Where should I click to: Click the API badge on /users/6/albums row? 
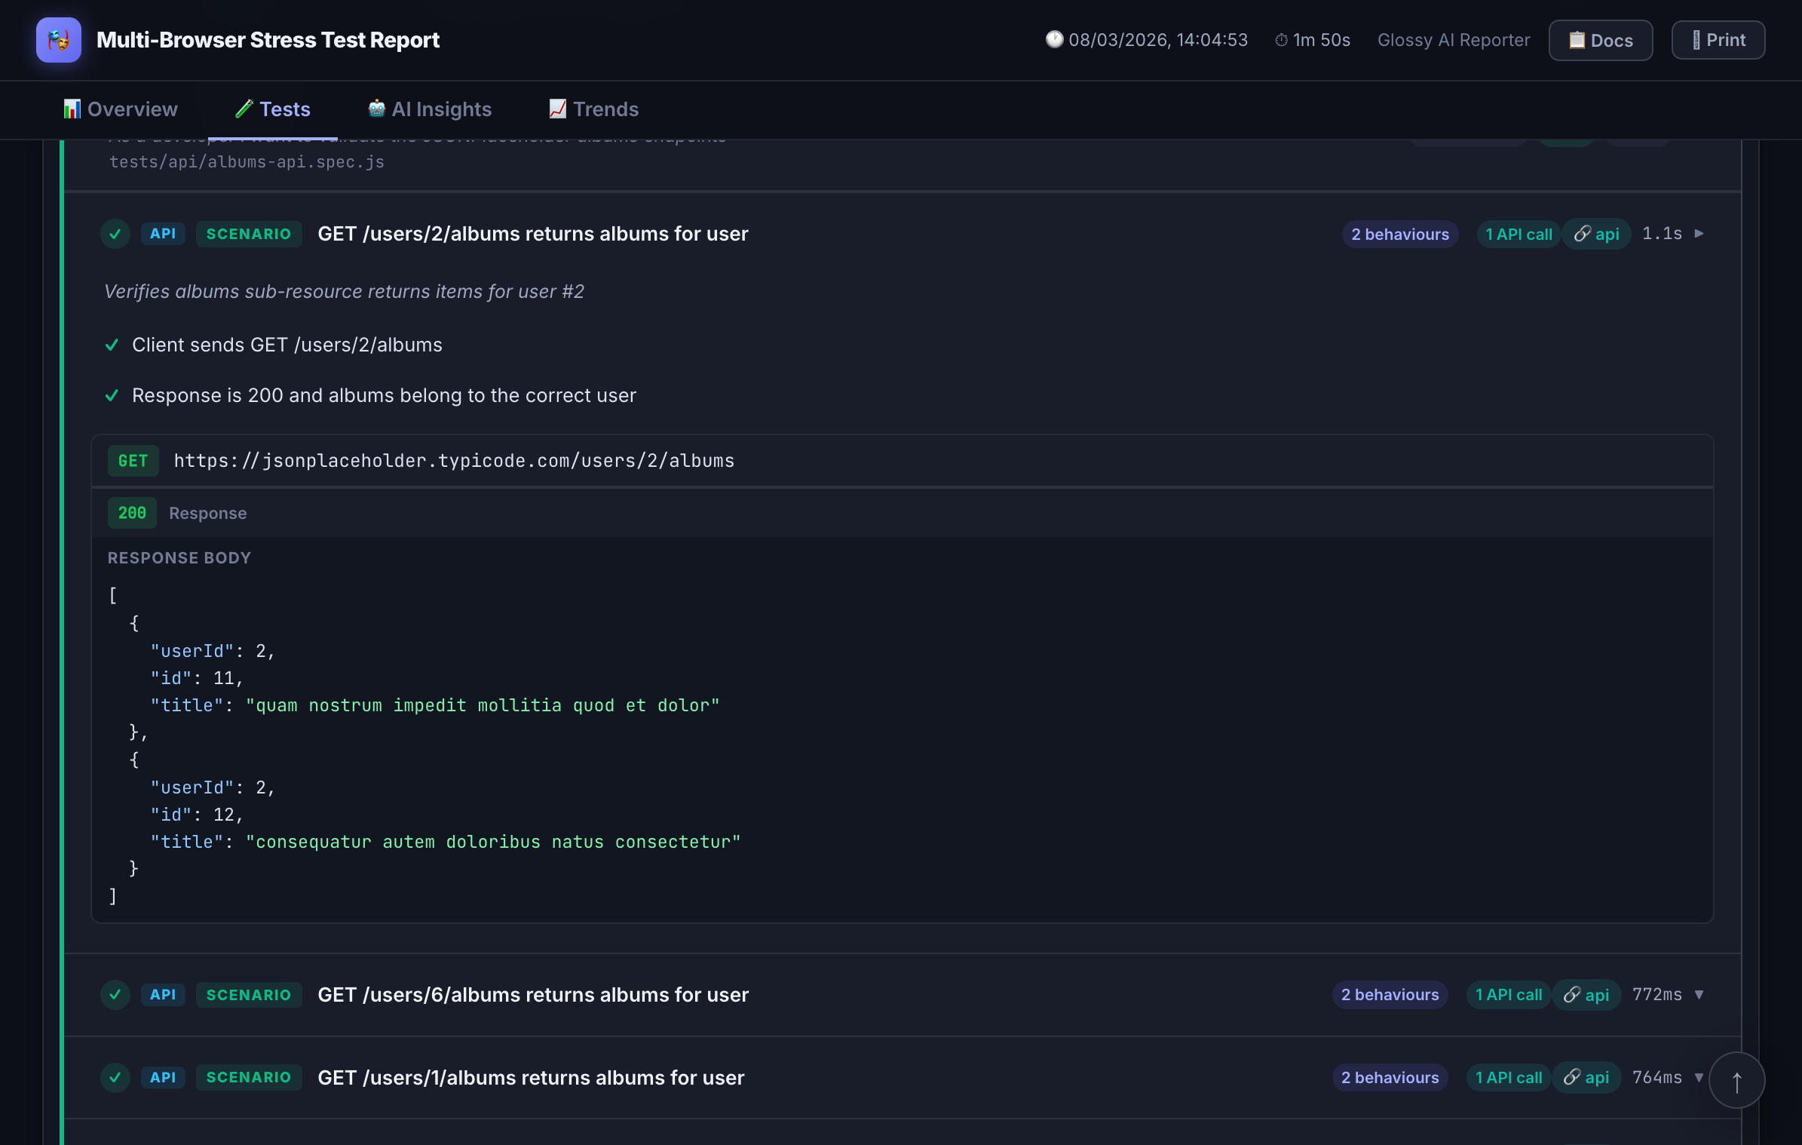coord(163,995)
